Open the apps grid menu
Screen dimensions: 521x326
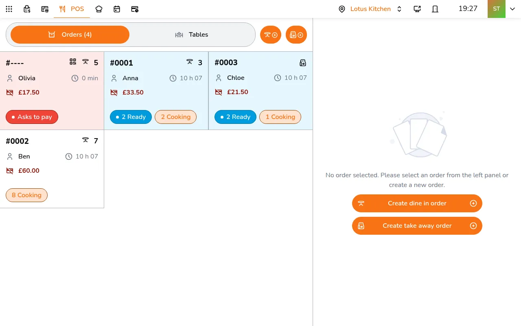click(9, 9)
